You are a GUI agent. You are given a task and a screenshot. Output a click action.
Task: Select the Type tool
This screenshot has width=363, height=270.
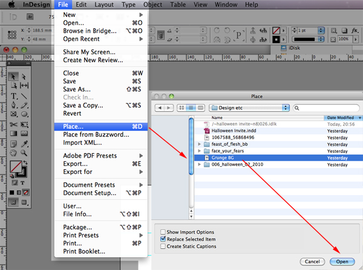[13, 95]
